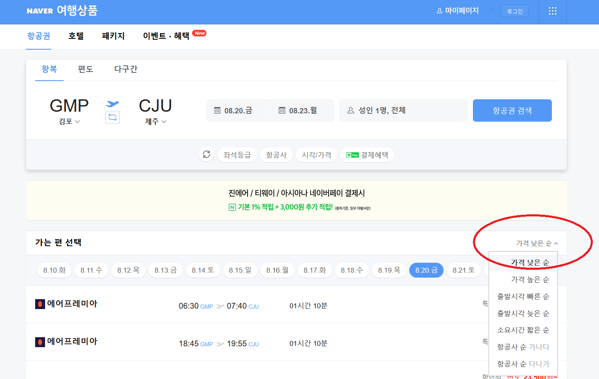This screenshot has height=379, width=599.
Task: Pick the departure date 08.20.금
Action: 238,110
